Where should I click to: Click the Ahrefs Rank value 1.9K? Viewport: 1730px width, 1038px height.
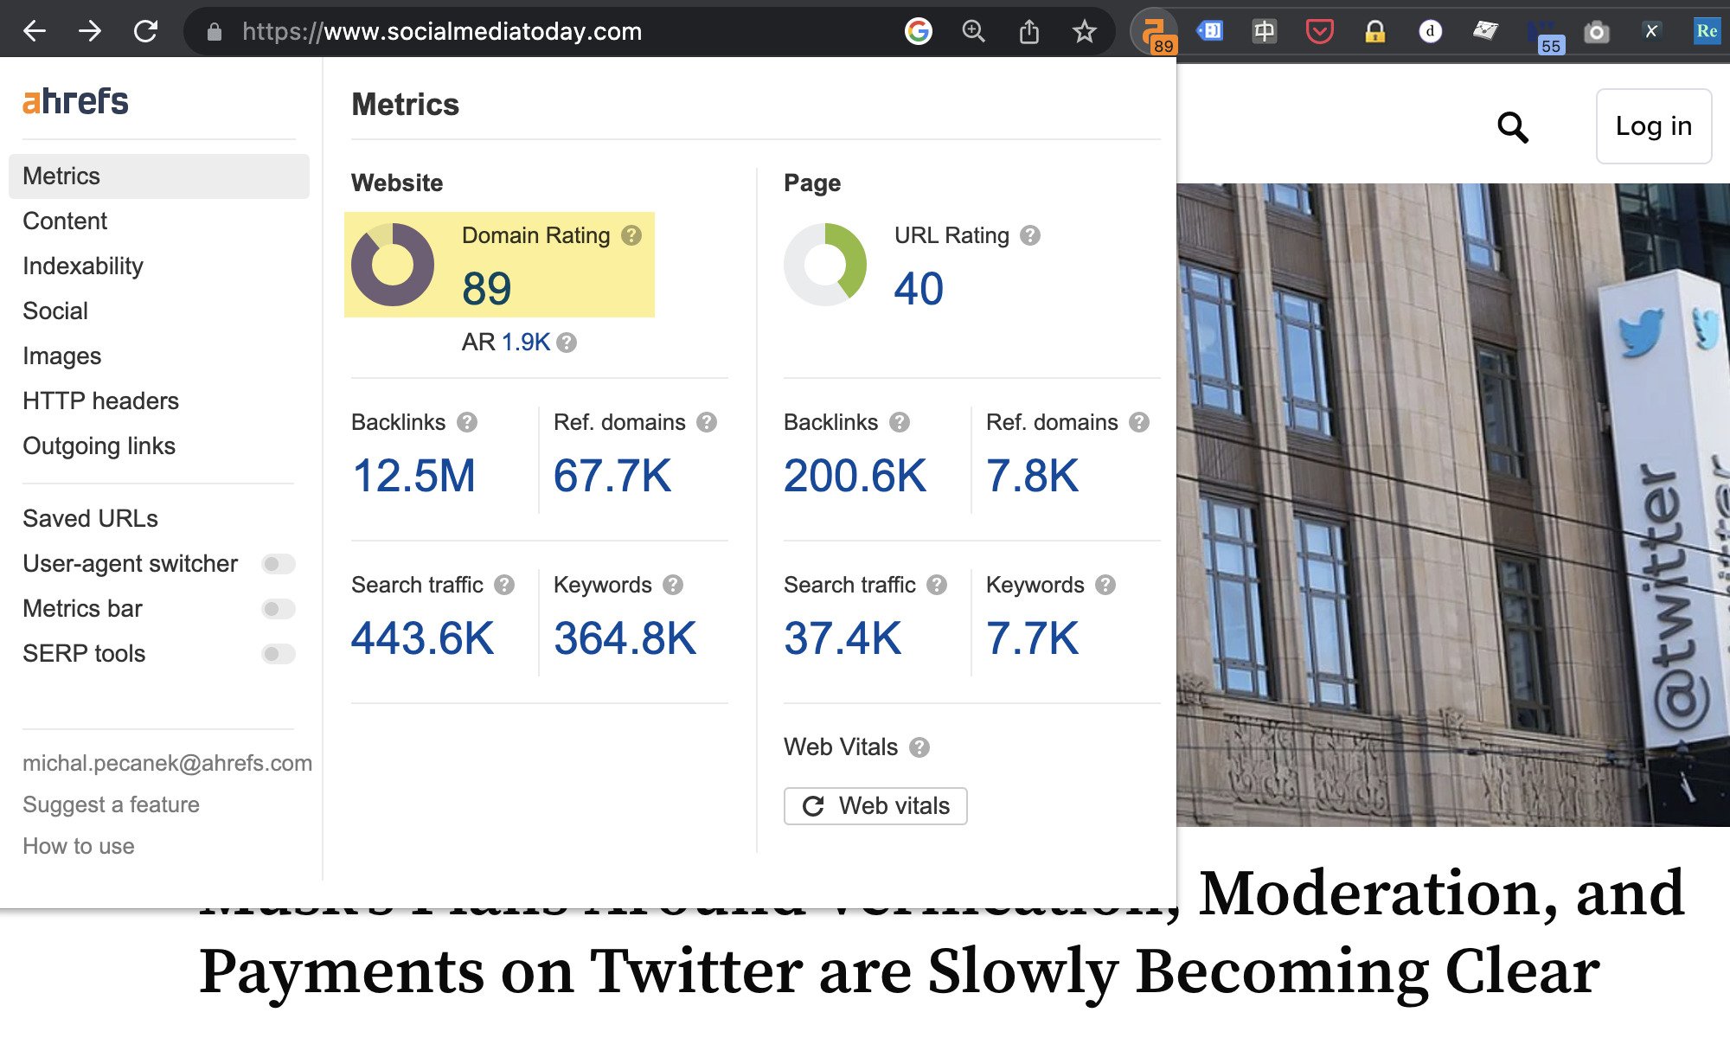pos(526,343)
